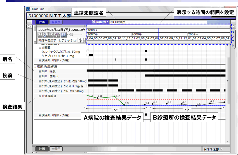238x155 pixels.
Task: Click the 7.8 uric acid data point
Action: click(97, 98)
